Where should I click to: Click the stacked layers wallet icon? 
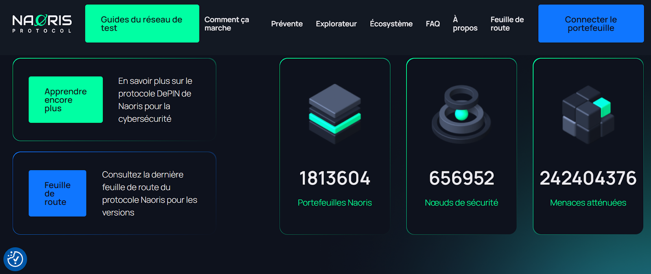coord(335,114)
